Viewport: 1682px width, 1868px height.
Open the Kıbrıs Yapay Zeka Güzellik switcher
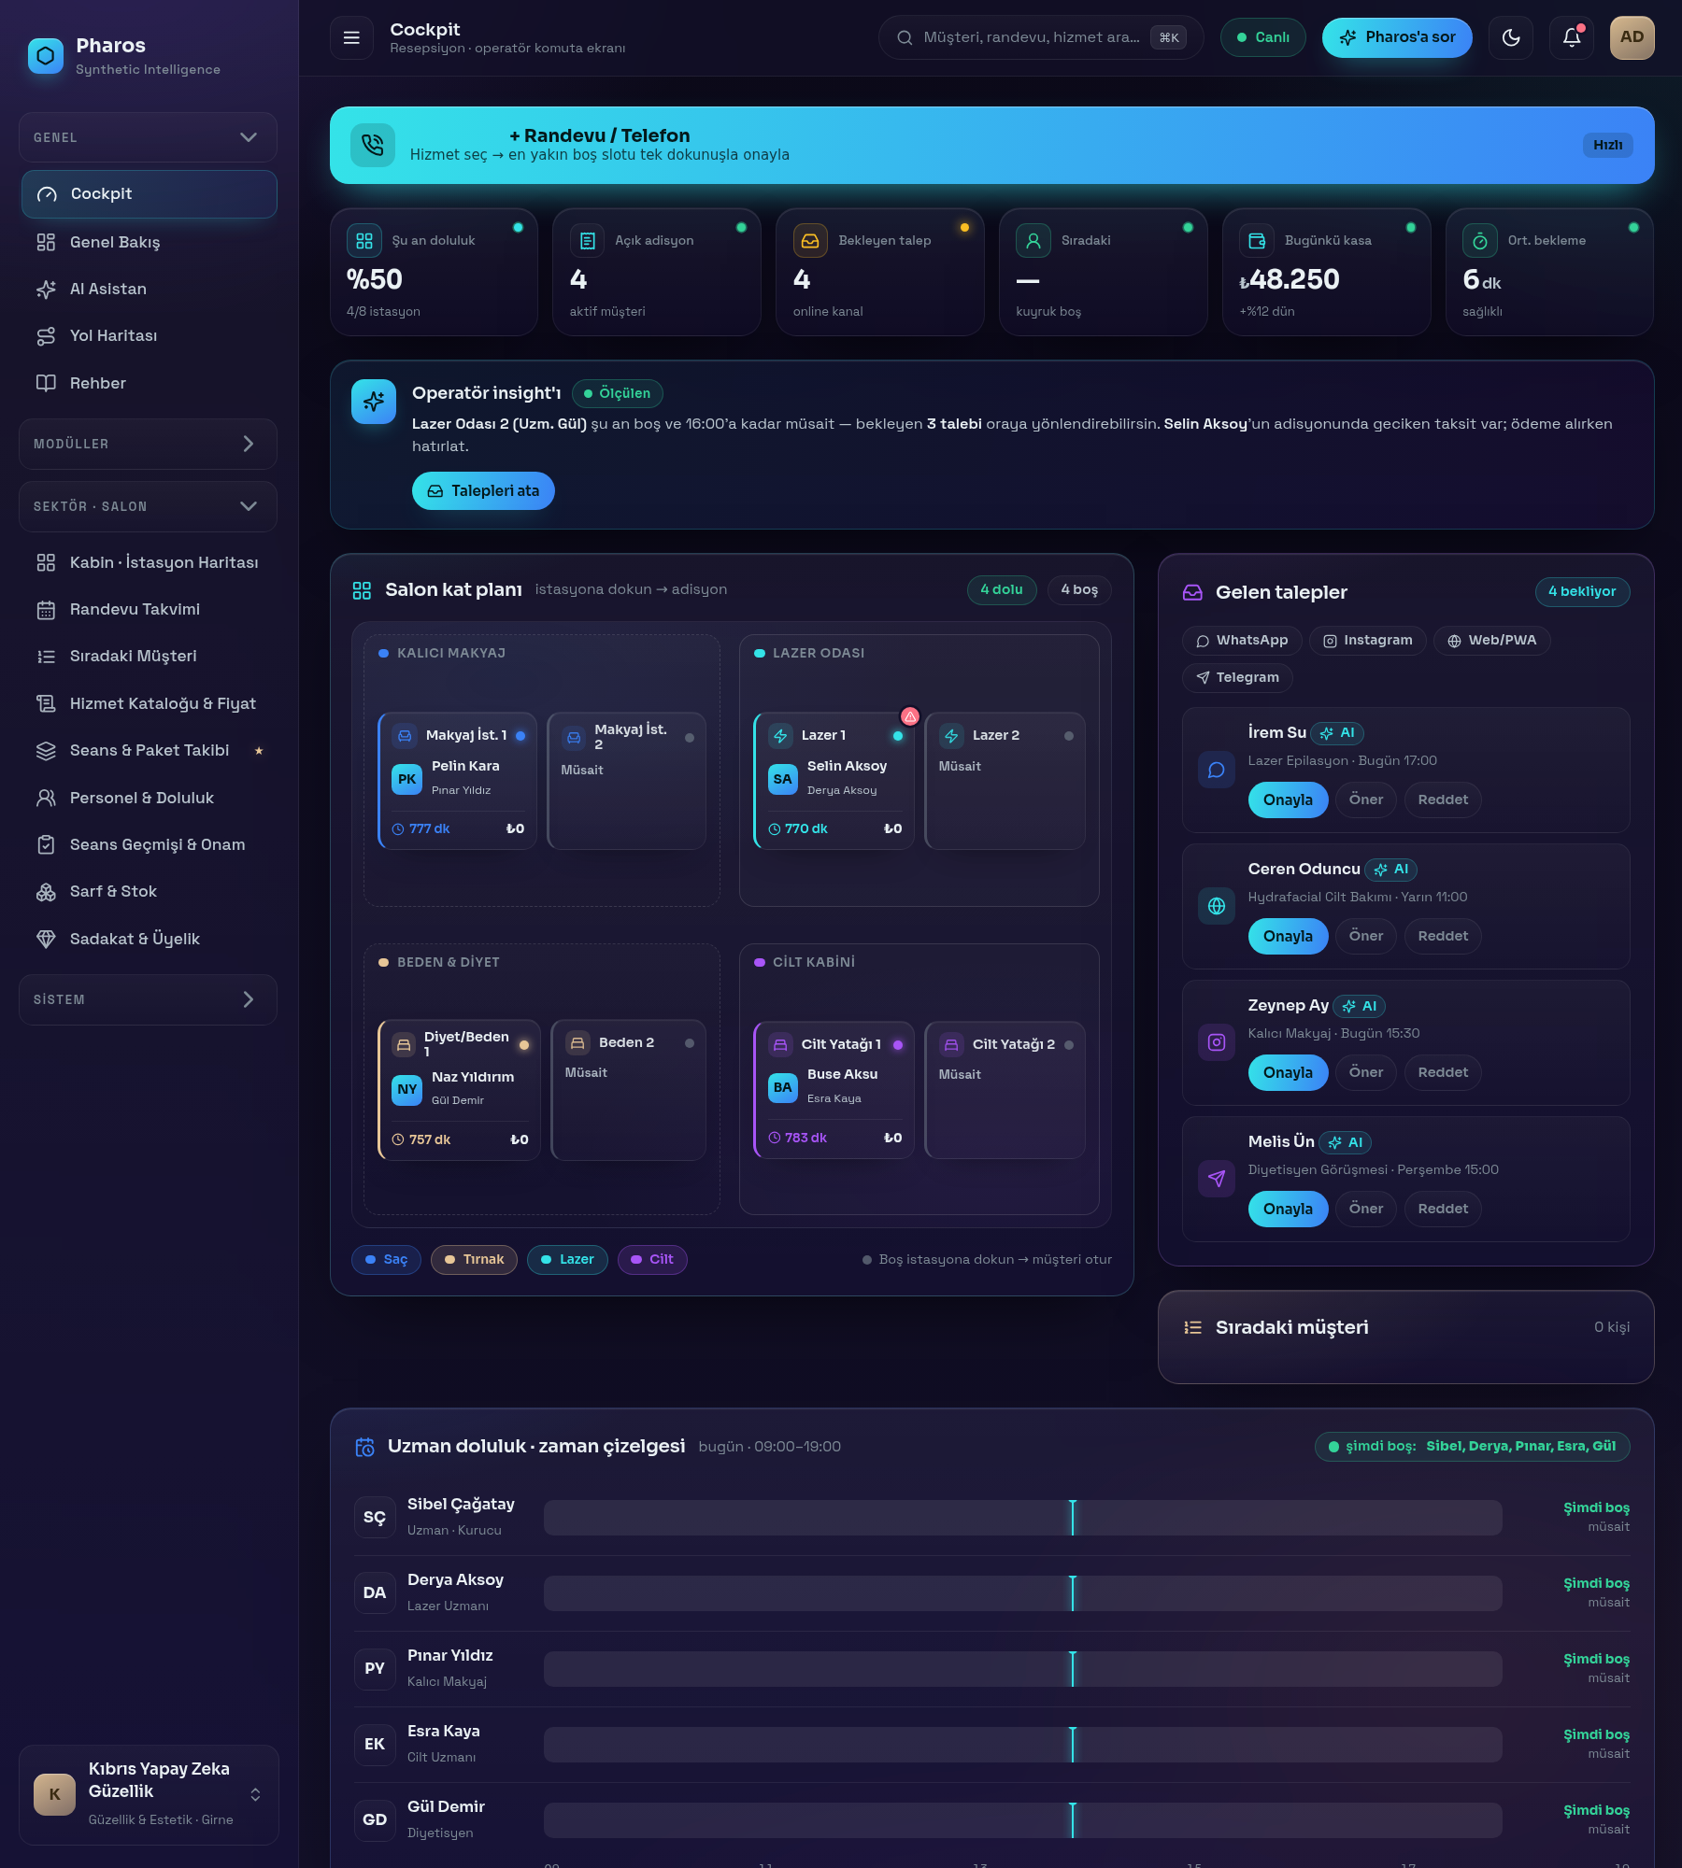tap(149, 1794)
